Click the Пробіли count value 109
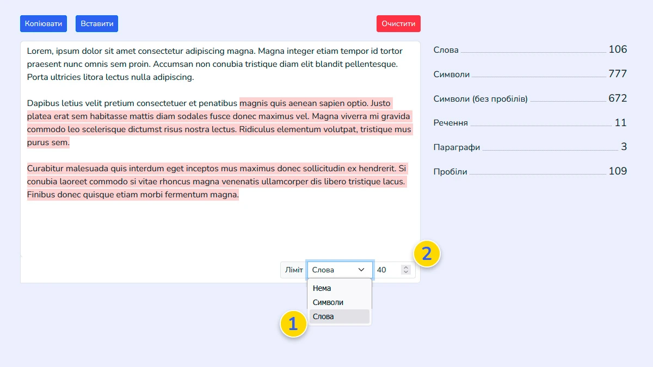 [x=618, y=171]
